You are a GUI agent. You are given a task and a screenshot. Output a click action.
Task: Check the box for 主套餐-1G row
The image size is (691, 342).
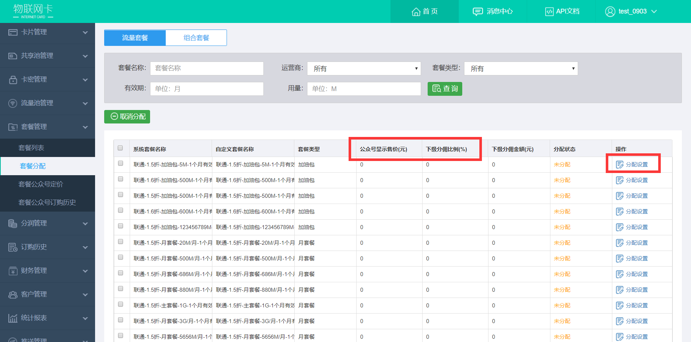[x=121, y=304]
